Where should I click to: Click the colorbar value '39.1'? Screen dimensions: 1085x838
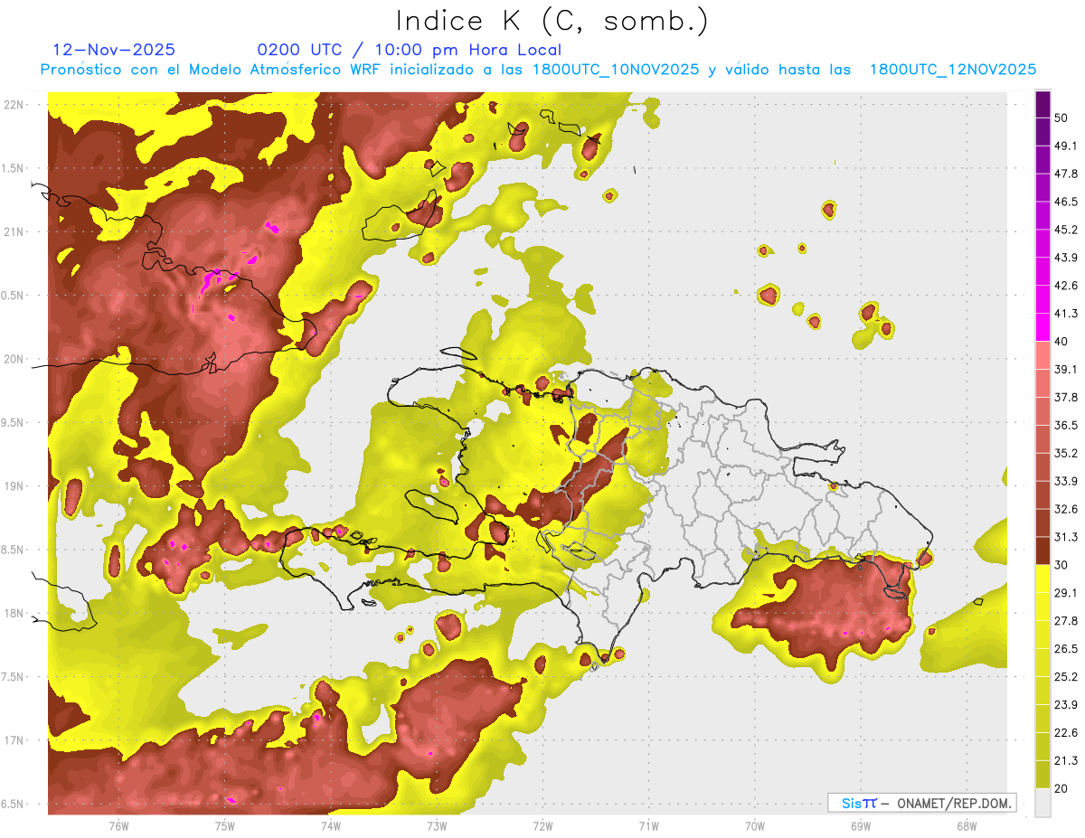tap(1065, 370)
